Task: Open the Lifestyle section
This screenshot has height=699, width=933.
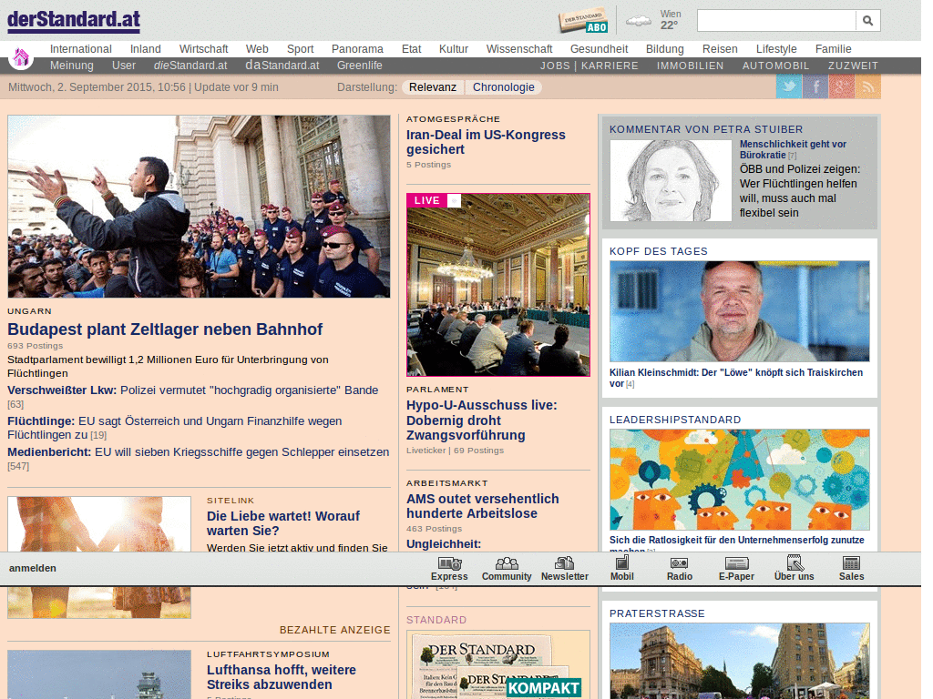Action: point(776,49)
